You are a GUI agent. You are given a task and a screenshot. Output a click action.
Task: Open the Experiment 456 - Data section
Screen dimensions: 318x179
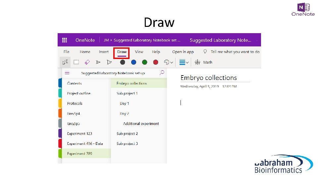pyautogui.click(x=85, y=144)
